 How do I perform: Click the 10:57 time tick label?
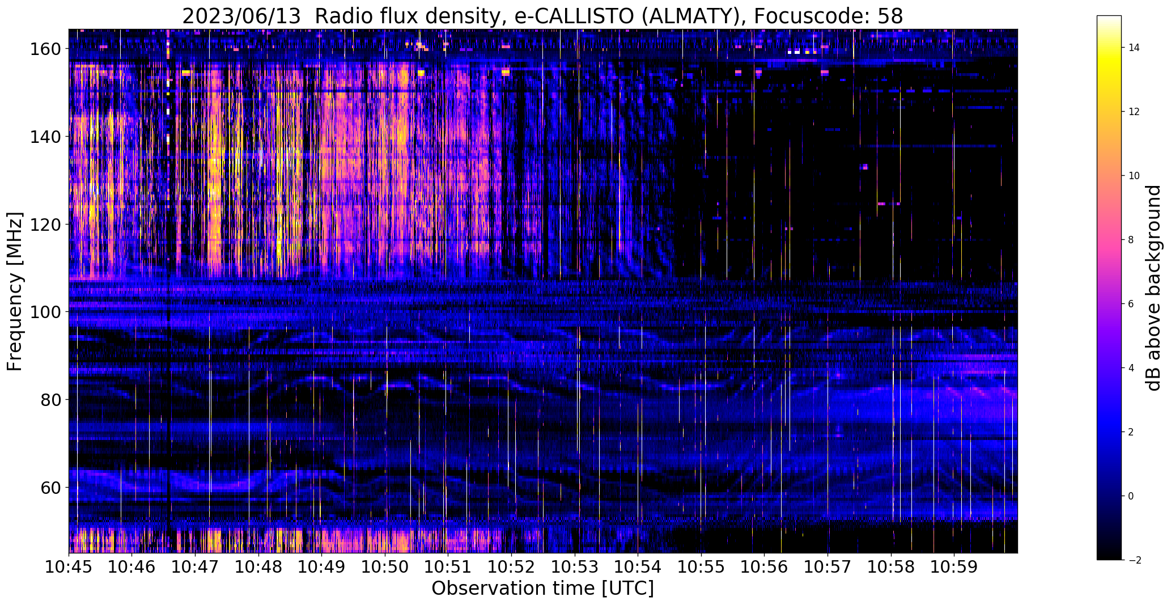coord(828,566)
